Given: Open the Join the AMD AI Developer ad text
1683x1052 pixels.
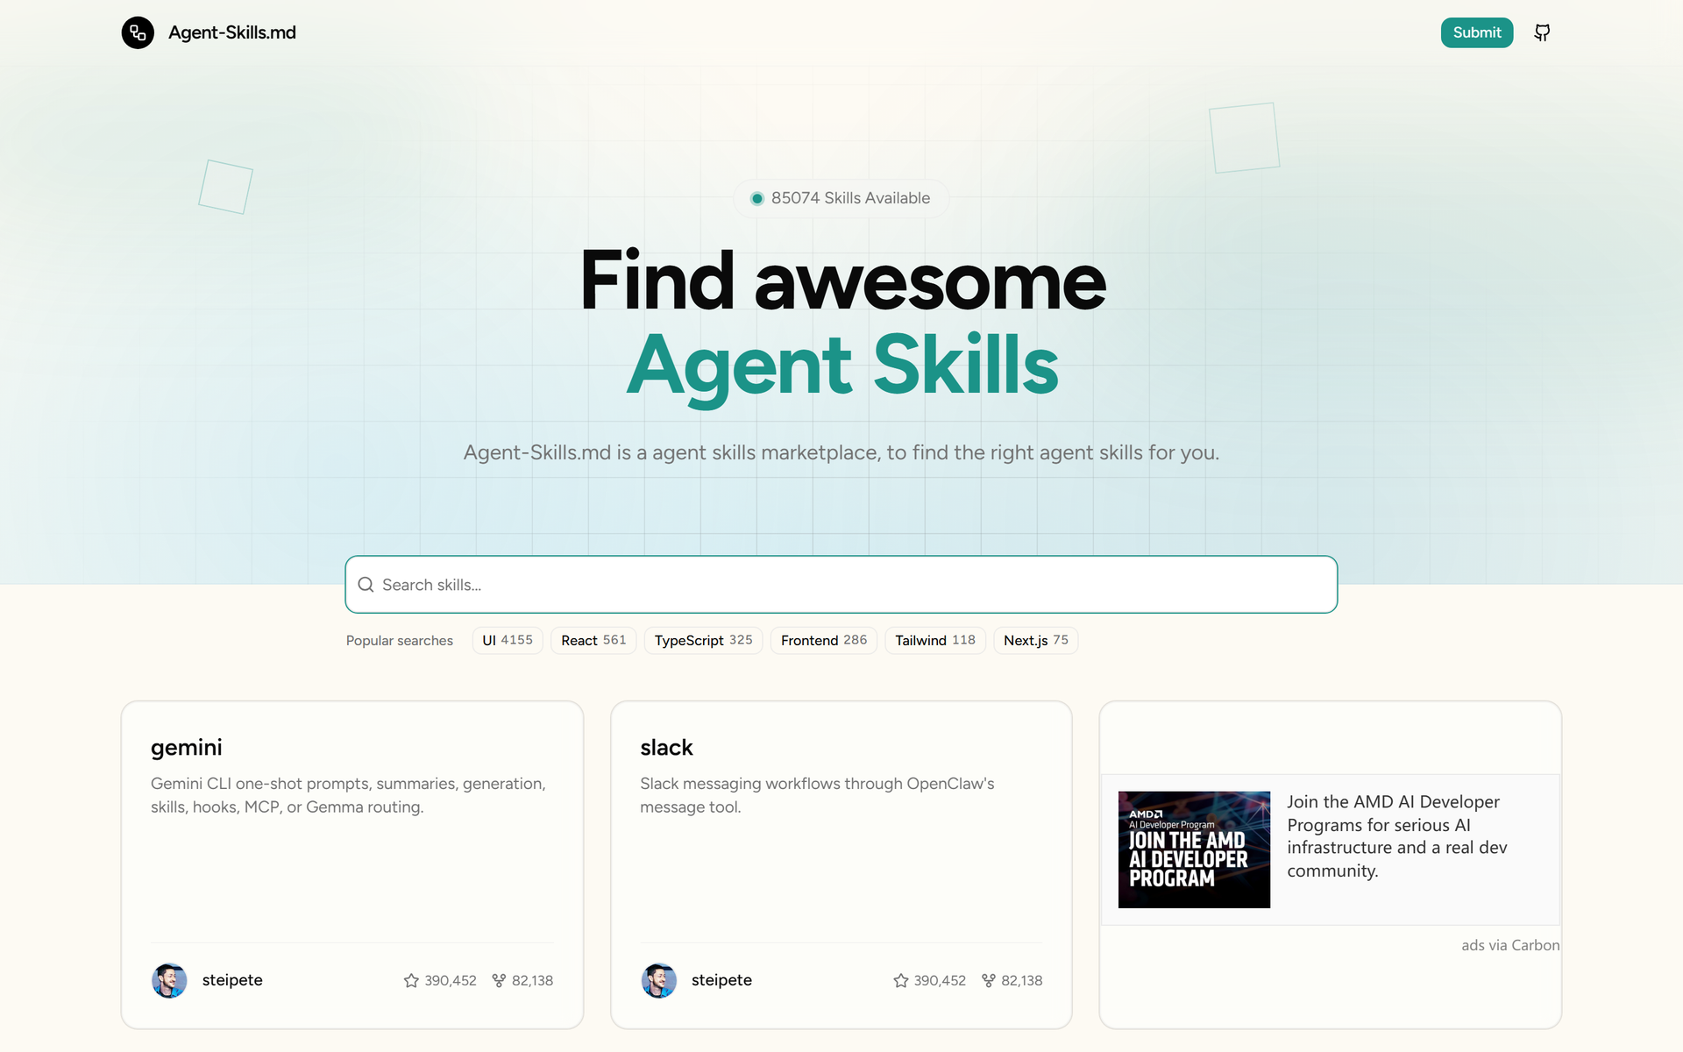Looking at the screenshot, I should [x=1397, y=836].
